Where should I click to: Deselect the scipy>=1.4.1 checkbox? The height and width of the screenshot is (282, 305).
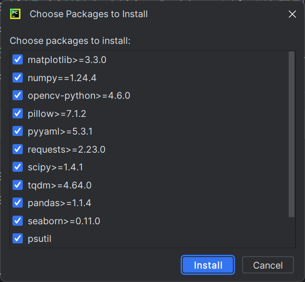18,167
